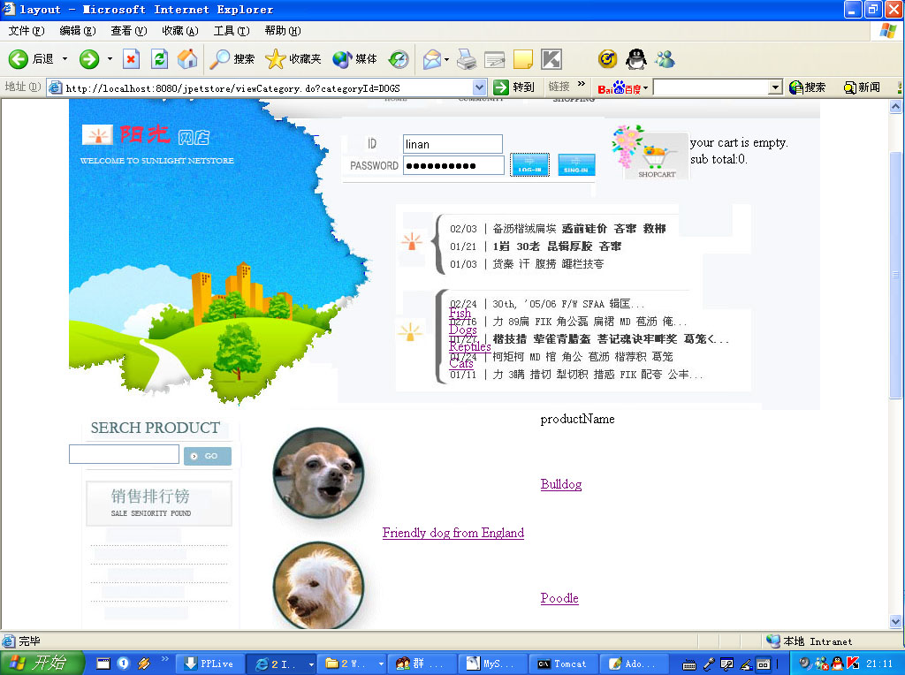Open Media toolbar button
Viewport: 905px width, 675px height.
(x=355, y=59)
